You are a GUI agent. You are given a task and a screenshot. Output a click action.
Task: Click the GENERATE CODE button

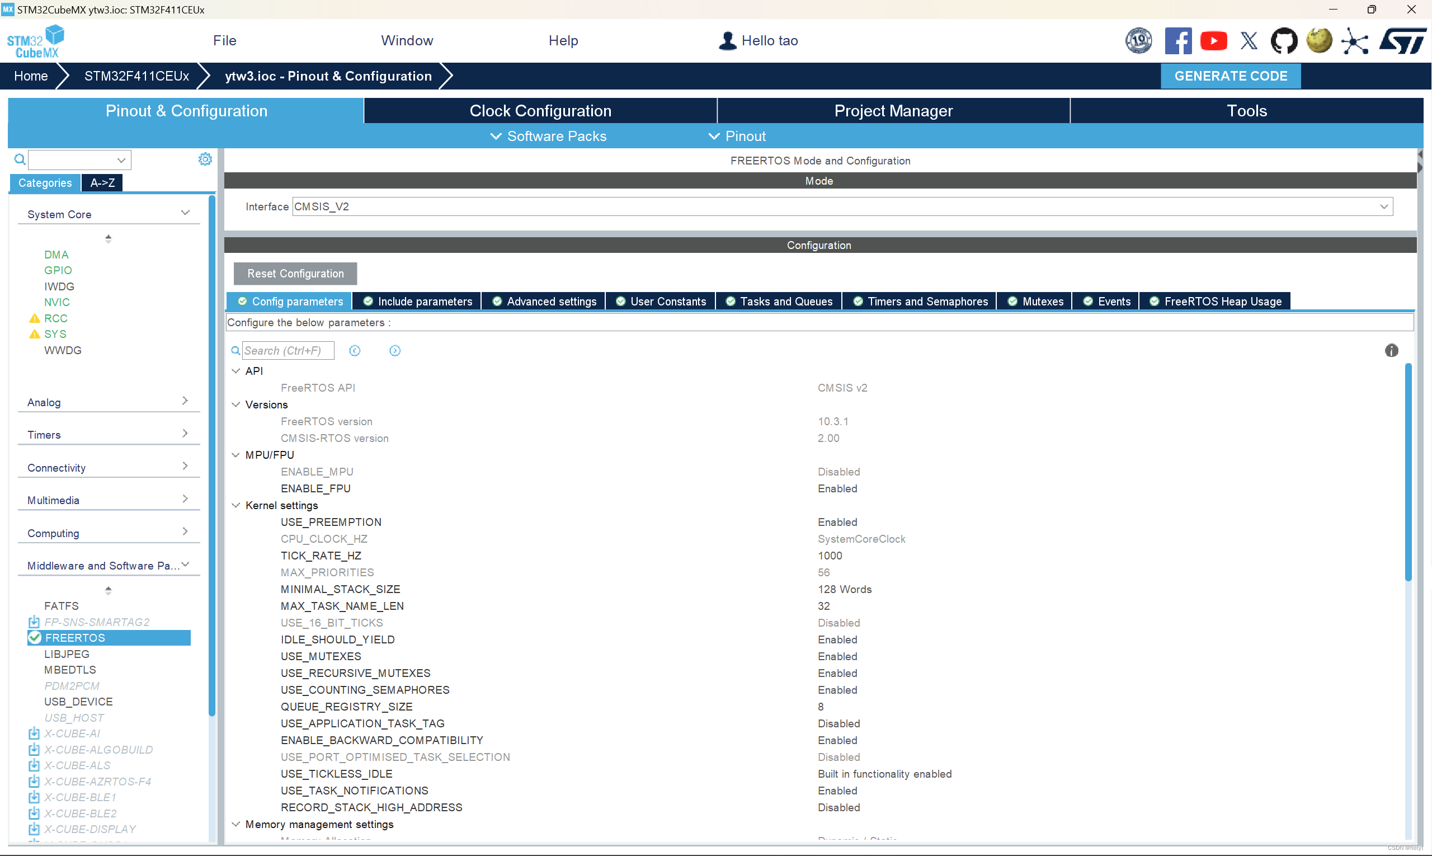[x=1230, y=76]
